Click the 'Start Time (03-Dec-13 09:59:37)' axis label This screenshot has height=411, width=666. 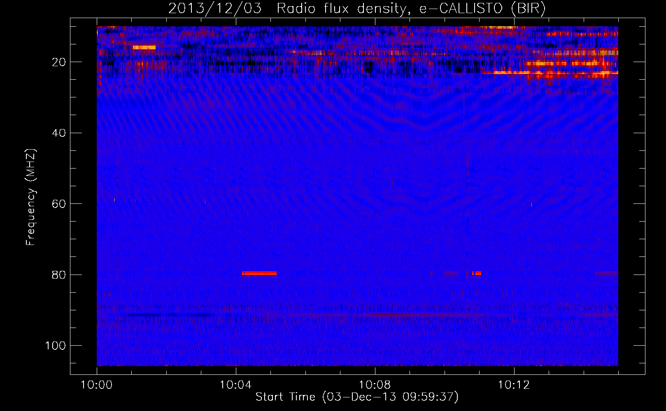[357, 397]
